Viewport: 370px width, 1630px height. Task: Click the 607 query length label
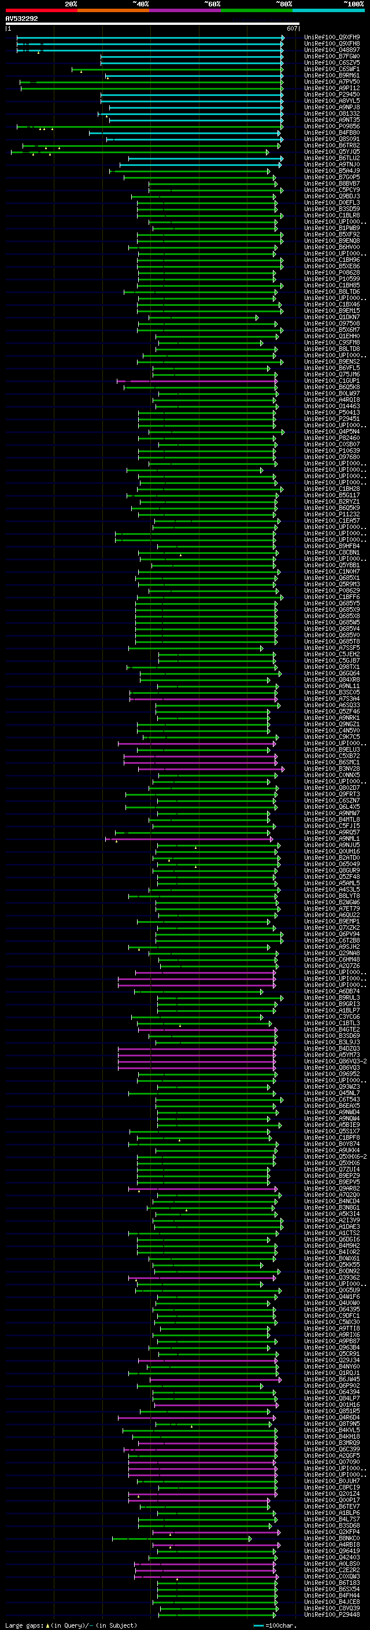pos(291,28)
